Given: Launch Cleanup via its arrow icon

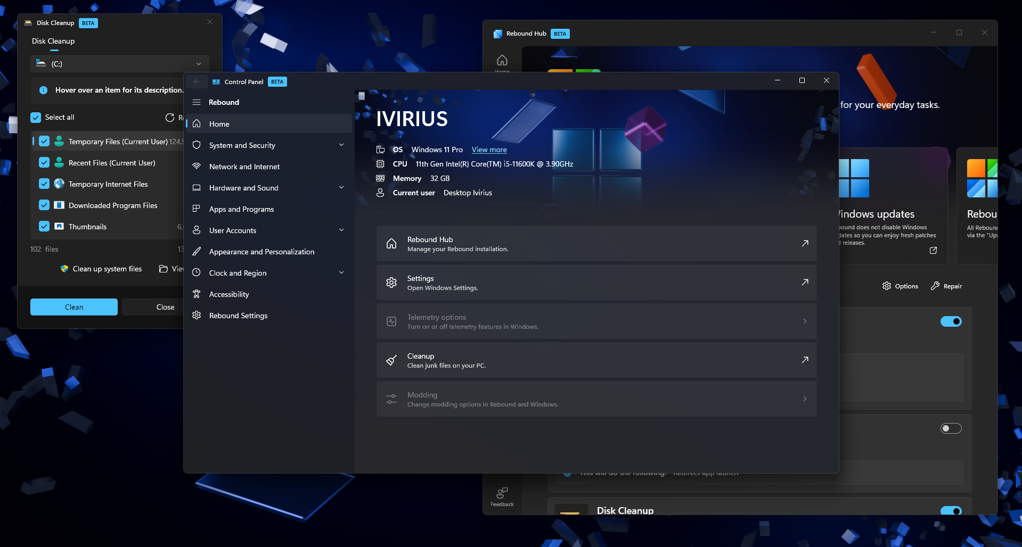Looking at the screenshot, I should pos(805,360).
